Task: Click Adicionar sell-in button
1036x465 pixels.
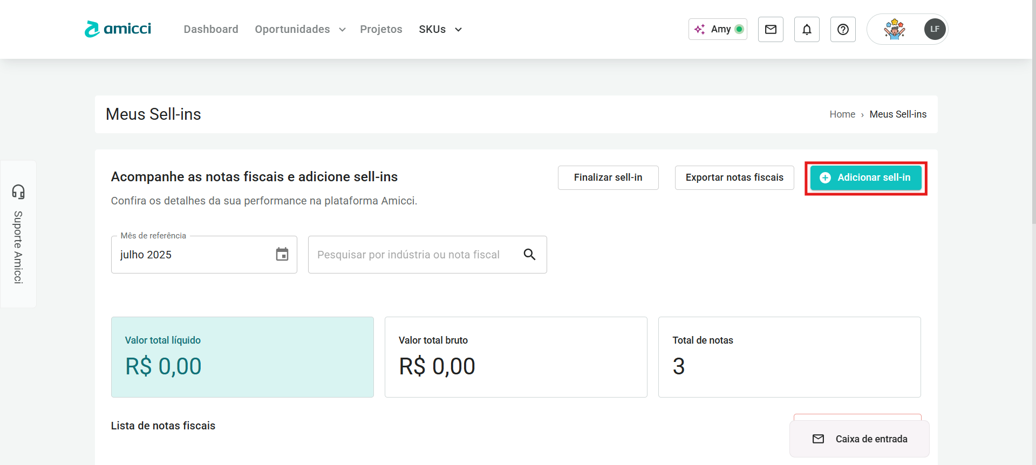Action: pyautogui.click(x=865, y=177)
